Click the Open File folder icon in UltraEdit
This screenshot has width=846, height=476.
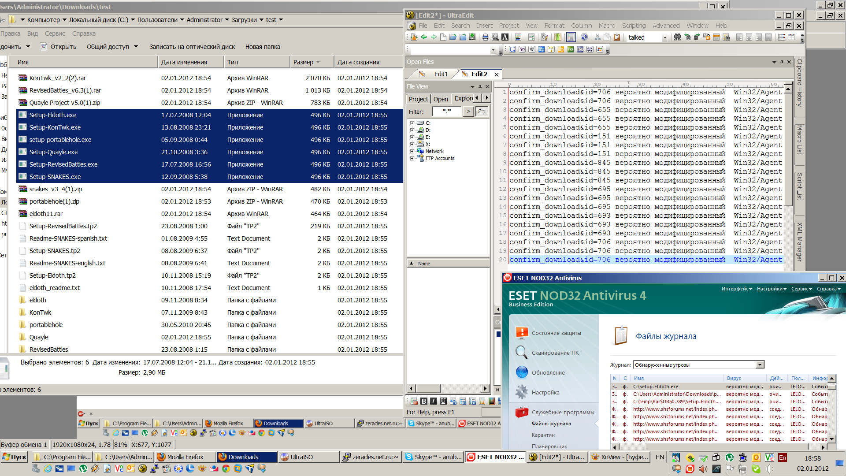(x=453, y=37)
